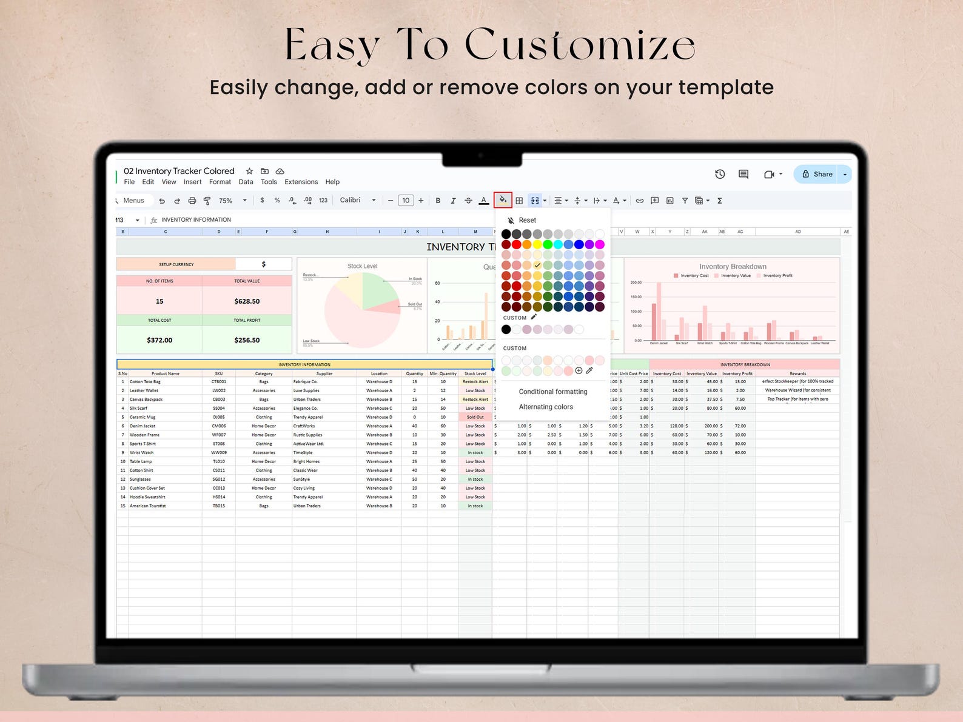This screenshot has width=963, height=722.
Task: Select the pure red swatch in palette
Action: point(516,244)
